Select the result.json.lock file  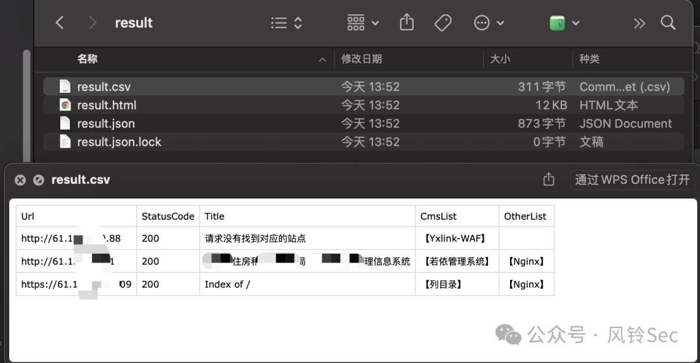click(x=119, y=142)
